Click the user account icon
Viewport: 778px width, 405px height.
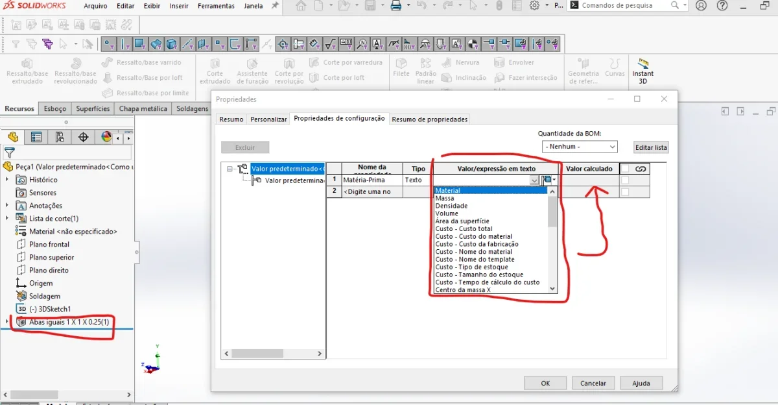pos(701,6)
